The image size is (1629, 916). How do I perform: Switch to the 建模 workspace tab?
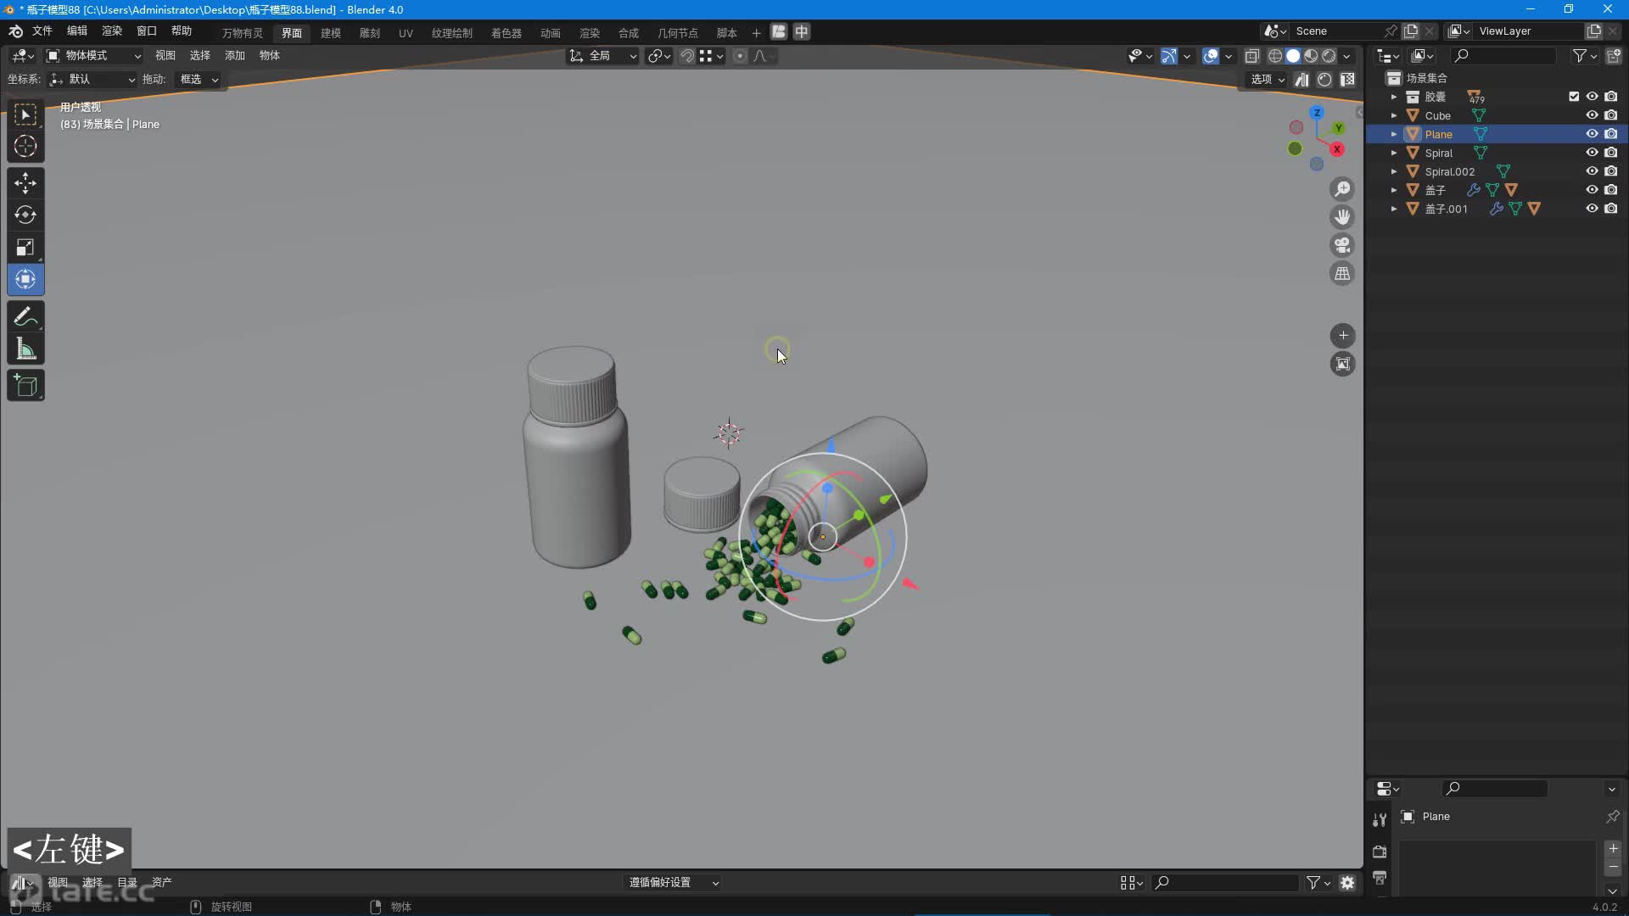pyautogui.click(x=331, y=33)
